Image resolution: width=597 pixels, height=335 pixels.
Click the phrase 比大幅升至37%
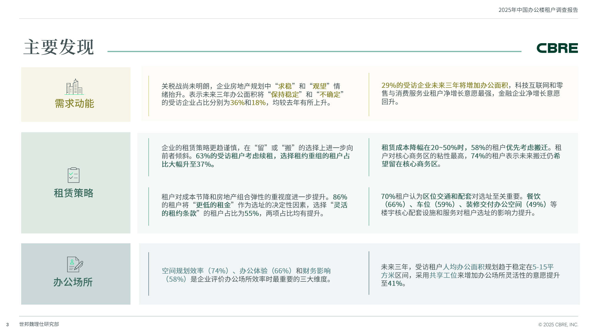187,164
